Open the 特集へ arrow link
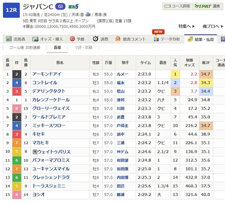 point(187,26)
